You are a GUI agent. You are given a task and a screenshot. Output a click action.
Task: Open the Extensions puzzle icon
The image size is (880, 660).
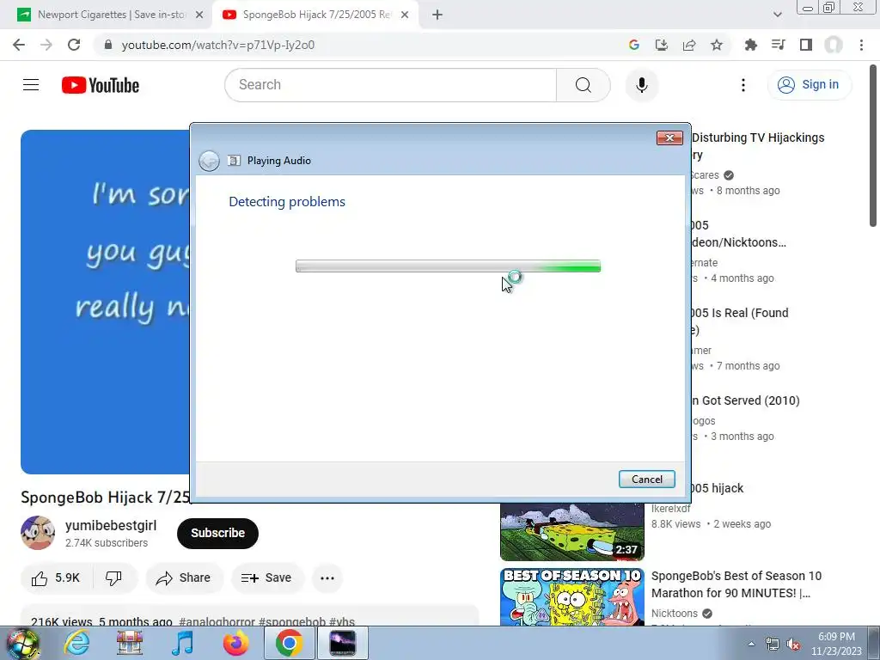(750, 45)
